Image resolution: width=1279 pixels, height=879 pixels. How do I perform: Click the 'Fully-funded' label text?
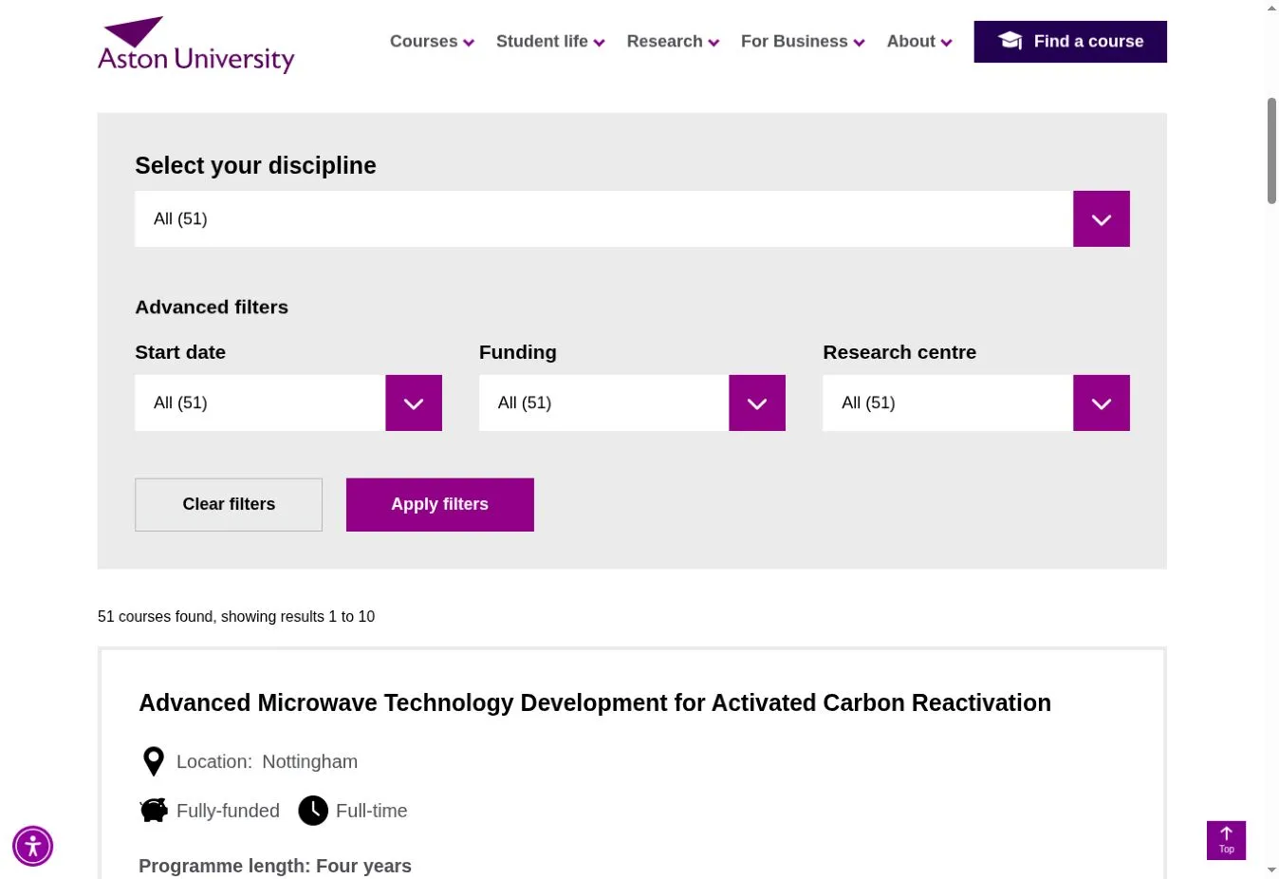[228, 812]
